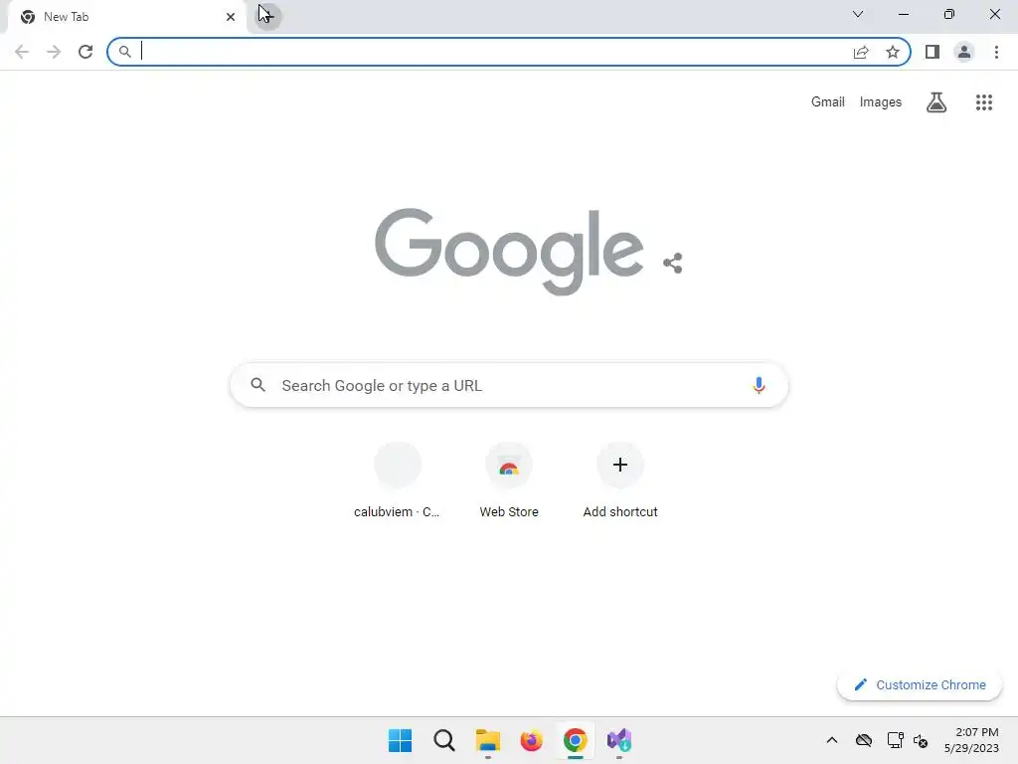Open the Chrome profile avatar
1018x764 pixels.
964,52
